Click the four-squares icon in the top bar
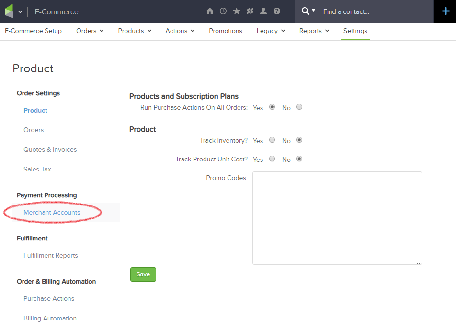 coord(250,11)
